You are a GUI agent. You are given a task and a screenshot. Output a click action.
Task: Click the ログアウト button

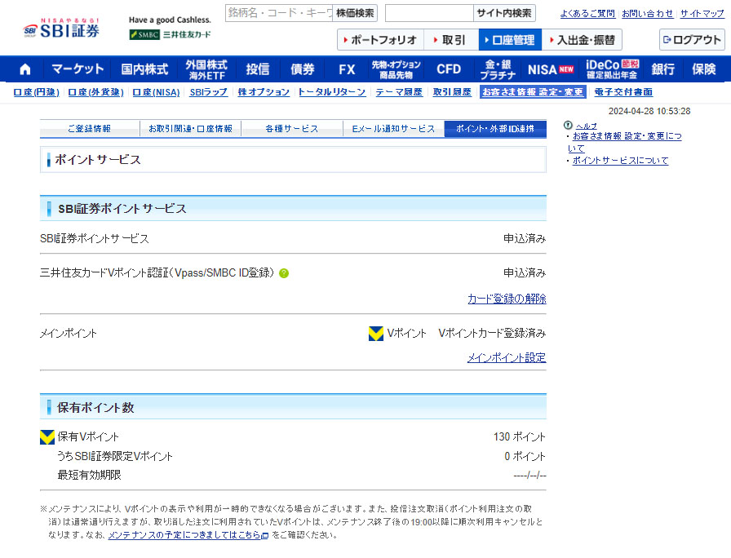click(692, 40)
